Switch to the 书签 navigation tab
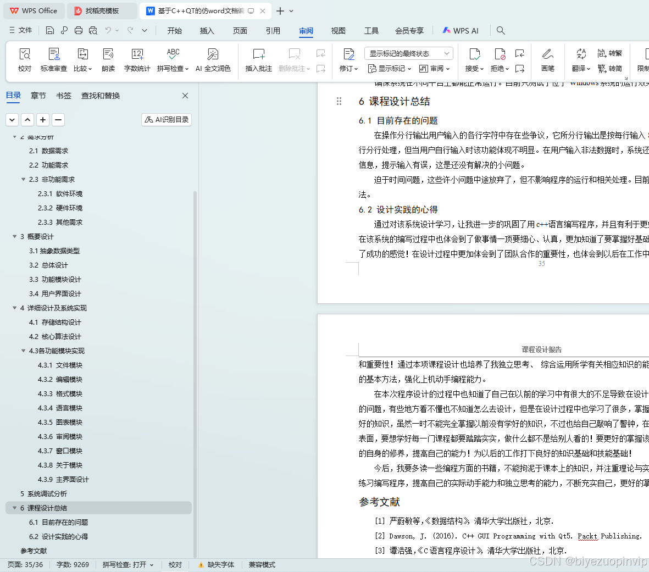 [x=64, y=96]
